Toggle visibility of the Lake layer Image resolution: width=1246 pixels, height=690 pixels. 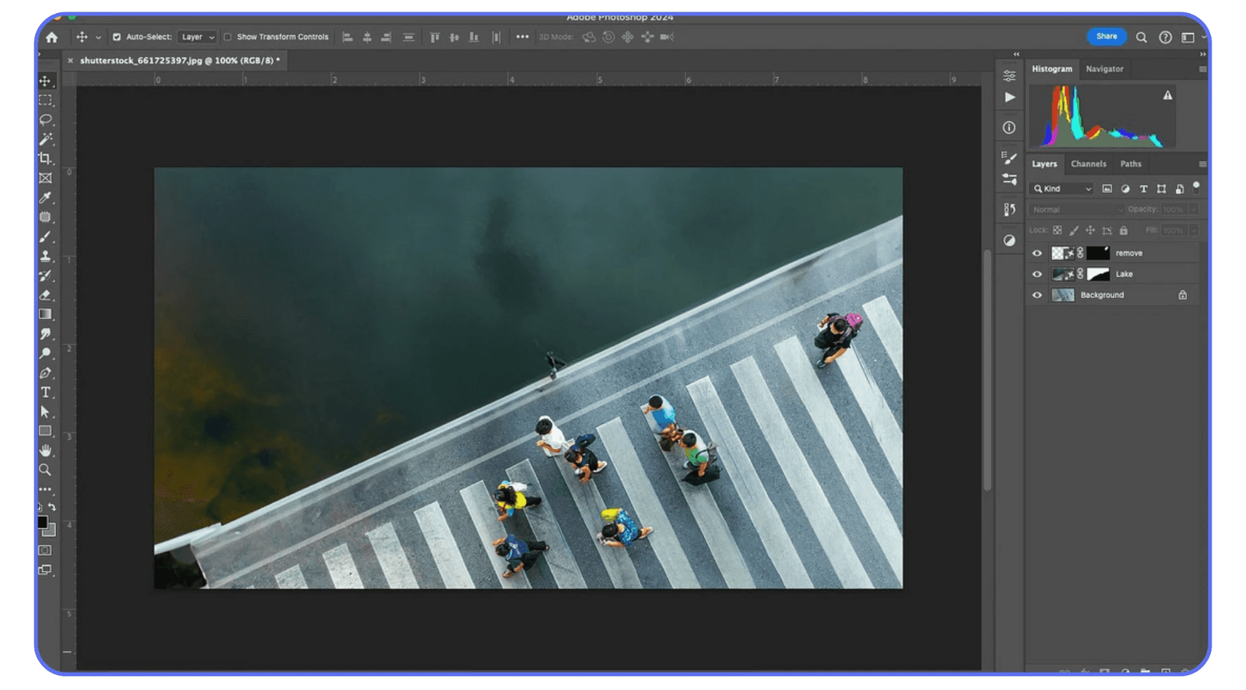point(1037,274)
